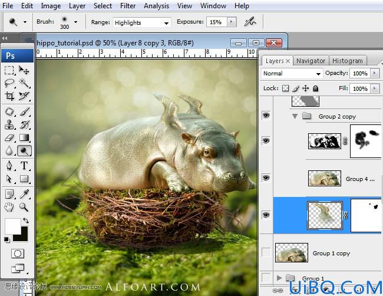Screen dimensions: 383x296
Task: Open the Select menu
Action: pyautogui.click(x=103, y=6)
